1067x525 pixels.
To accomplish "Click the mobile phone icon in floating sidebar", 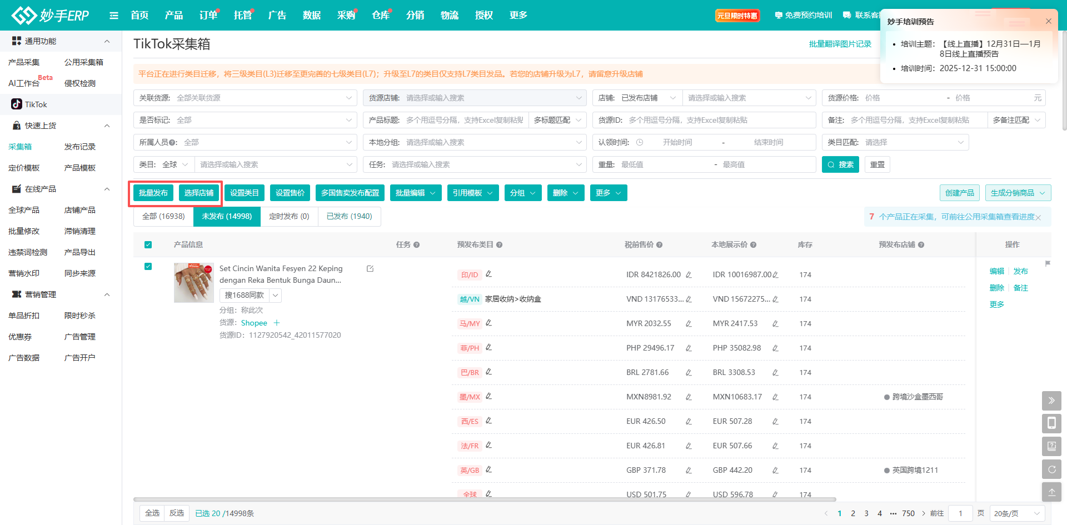I will point(1051,423).
